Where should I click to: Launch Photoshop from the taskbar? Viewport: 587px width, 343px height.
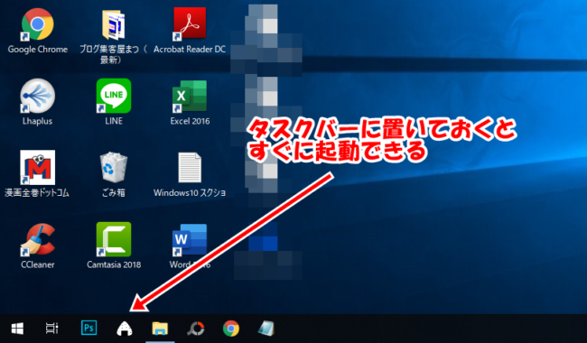tap(89, 329)
